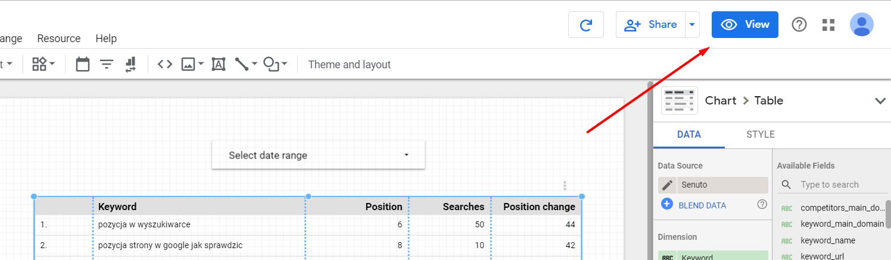Viewport: 891px width, 260px height.
Task: Click BLEND DATA link
Action: 702,205
